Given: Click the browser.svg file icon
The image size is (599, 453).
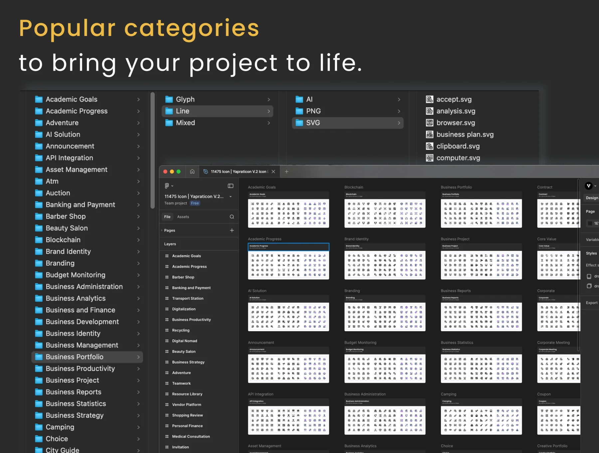Looking at the screenshot, I should 430,123.
